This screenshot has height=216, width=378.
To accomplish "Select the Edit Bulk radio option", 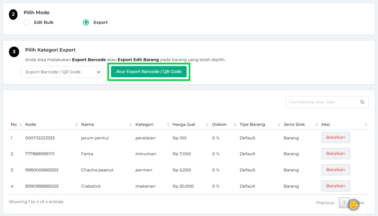I will (27, 23).
